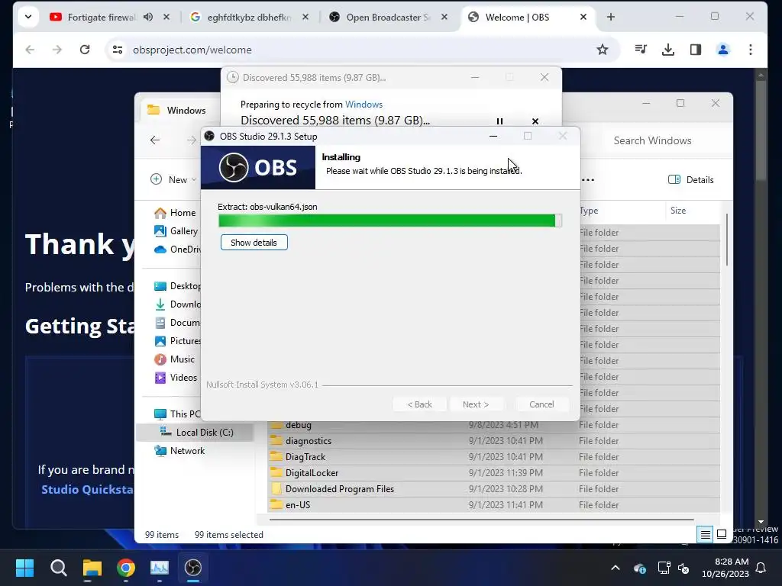Go back in Chrome

pyautogui.click(x=30, y=50)
